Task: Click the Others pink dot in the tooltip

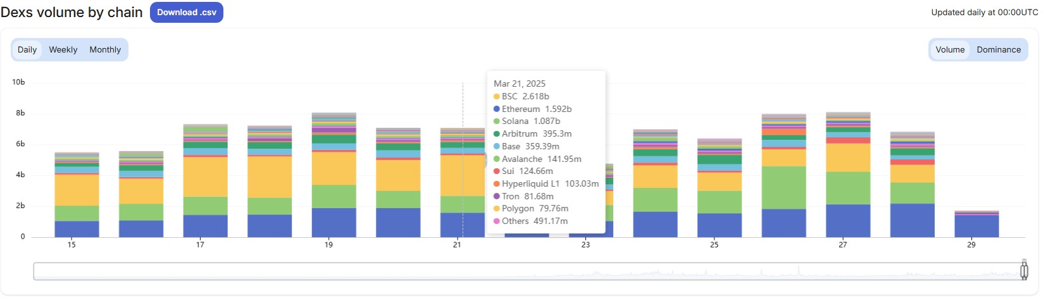Action: [x=497, y=221]
